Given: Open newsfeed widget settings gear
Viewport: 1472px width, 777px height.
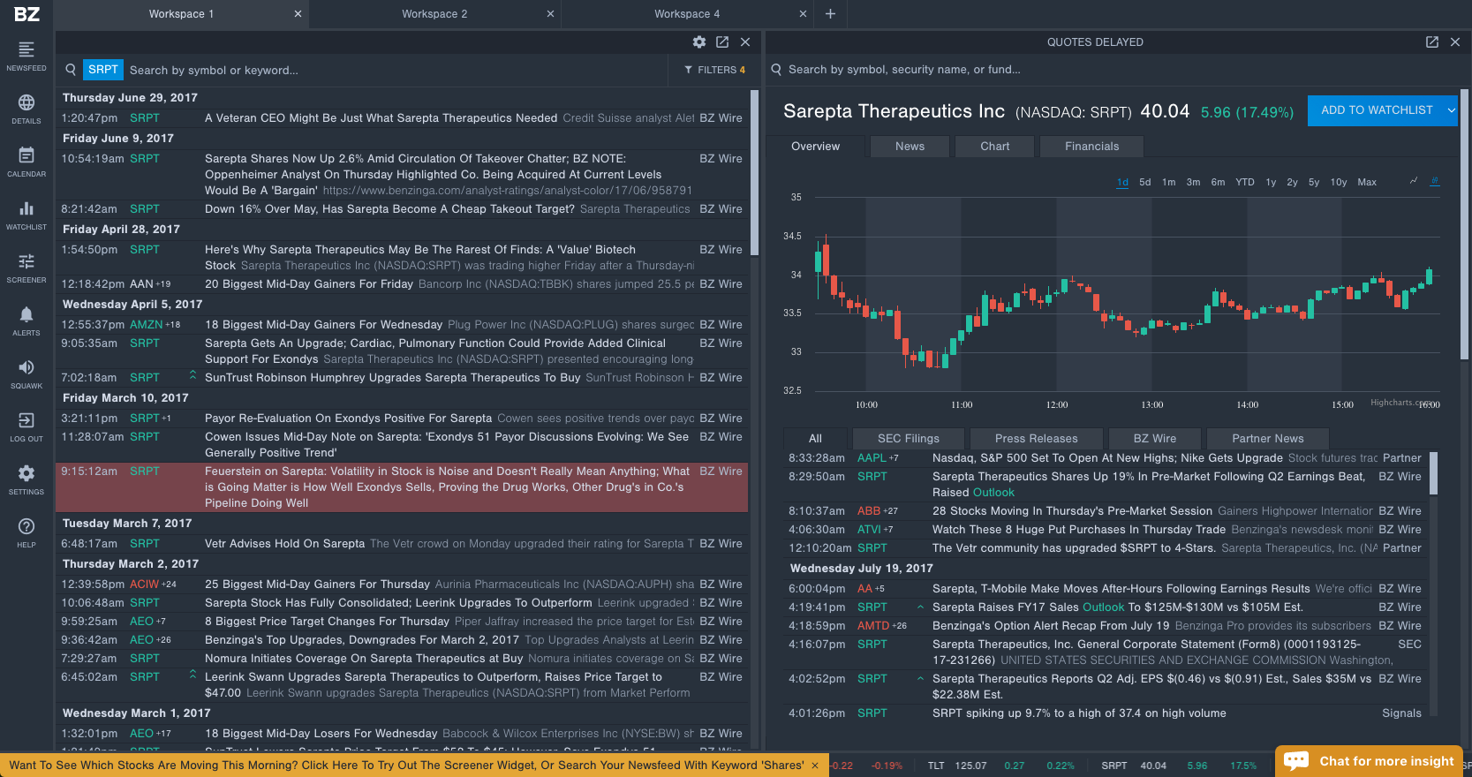Looking at the screenshot, I should (x=699, y=42).
